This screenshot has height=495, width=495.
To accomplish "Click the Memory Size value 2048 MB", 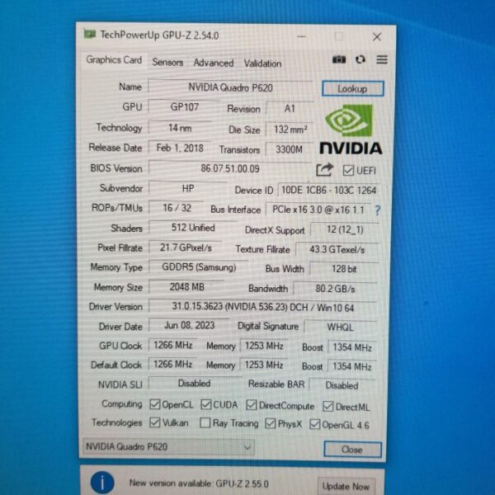I will click(x=187, y=286).
